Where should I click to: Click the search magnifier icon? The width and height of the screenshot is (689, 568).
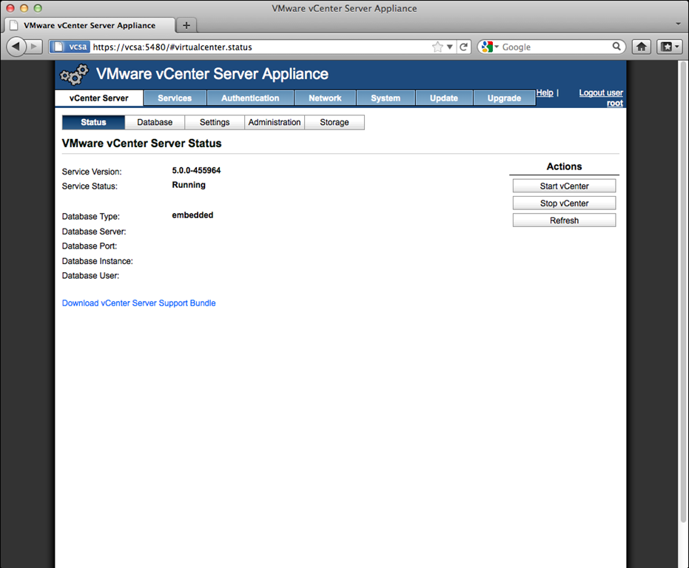(x=617, y=47)
